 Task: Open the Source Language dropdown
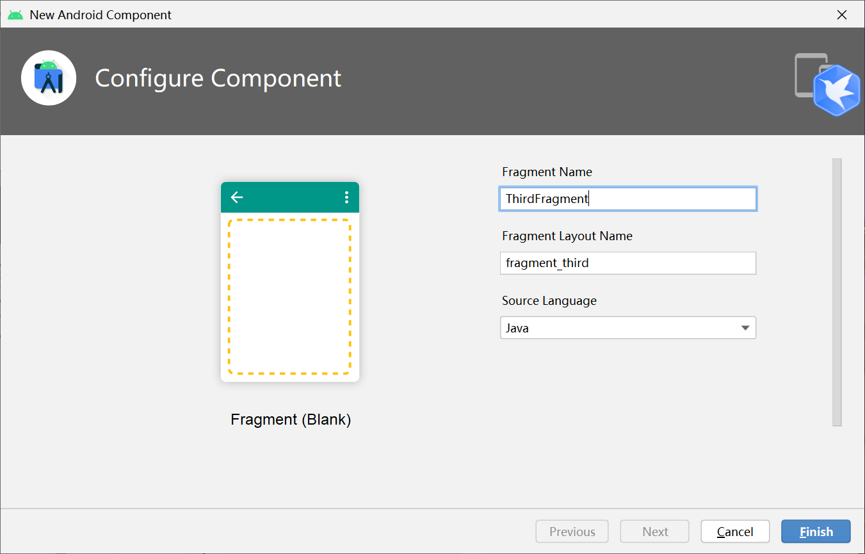click(628, 328)
